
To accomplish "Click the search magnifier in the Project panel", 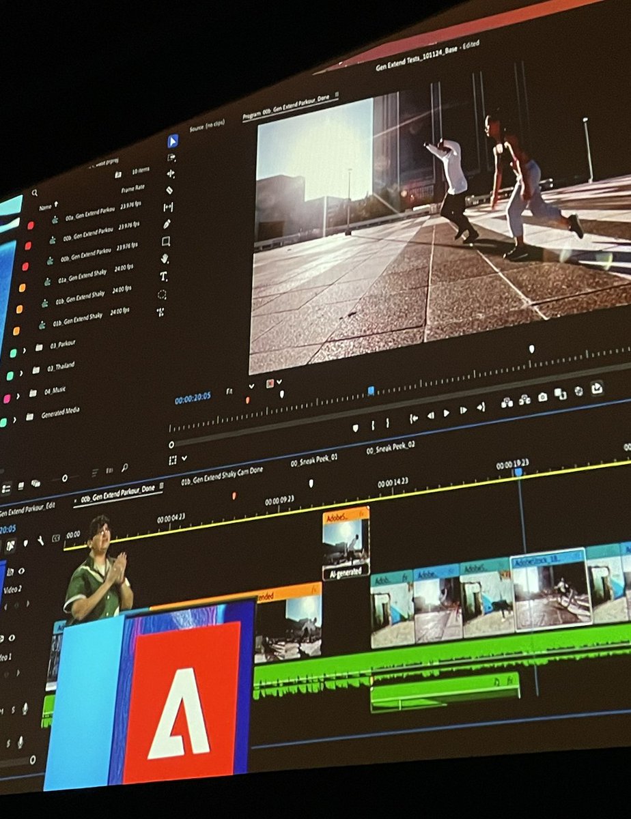I will tap(34, 193).
